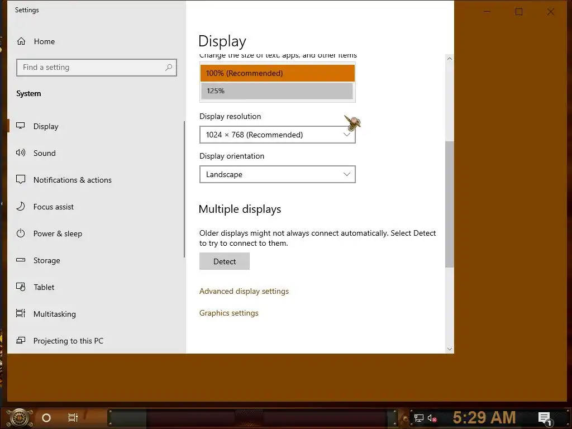This screenshot has height=429, width=572.
Task: Click the System section heading
Action: point(28,94)
